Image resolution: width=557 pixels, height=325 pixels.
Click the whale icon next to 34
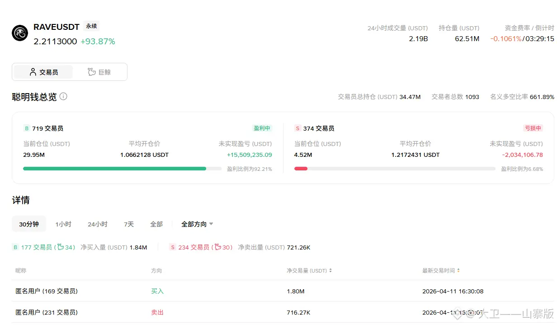click(x=61, y=247)
